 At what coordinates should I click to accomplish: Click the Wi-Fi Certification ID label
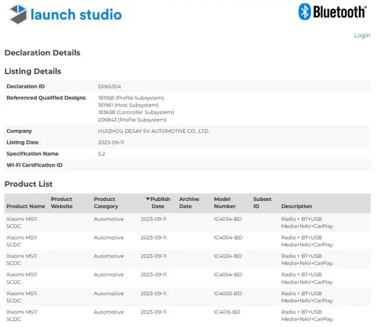[x=35, y=165]
